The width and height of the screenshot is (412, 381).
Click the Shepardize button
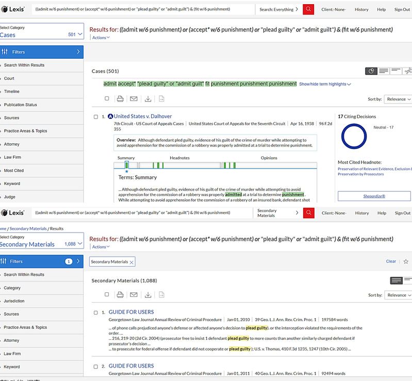click(x=374, y=196)
